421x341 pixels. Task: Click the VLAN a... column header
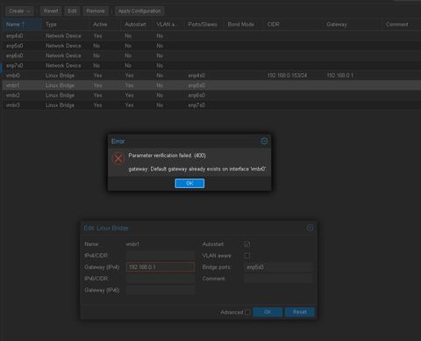168,25
